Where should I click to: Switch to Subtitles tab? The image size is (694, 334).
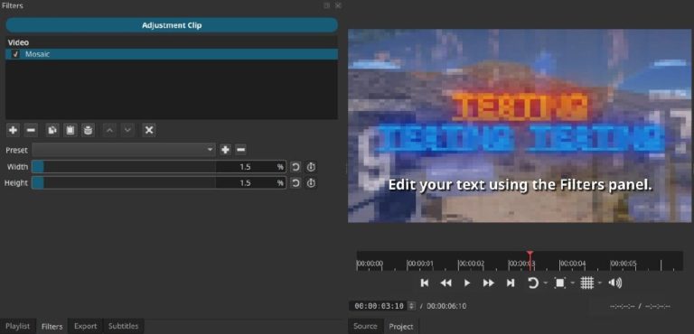124,326
